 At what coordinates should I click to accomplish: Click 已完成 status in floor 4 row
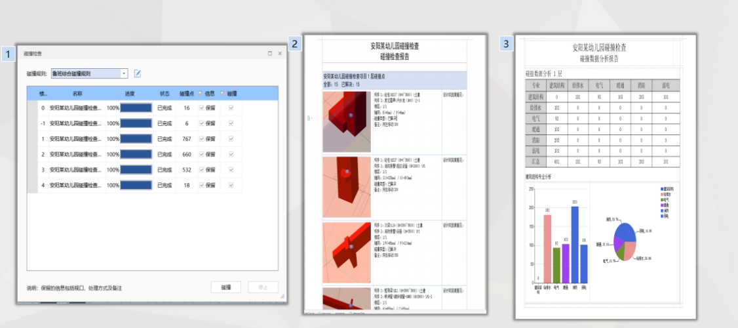[x=165, y=185]
